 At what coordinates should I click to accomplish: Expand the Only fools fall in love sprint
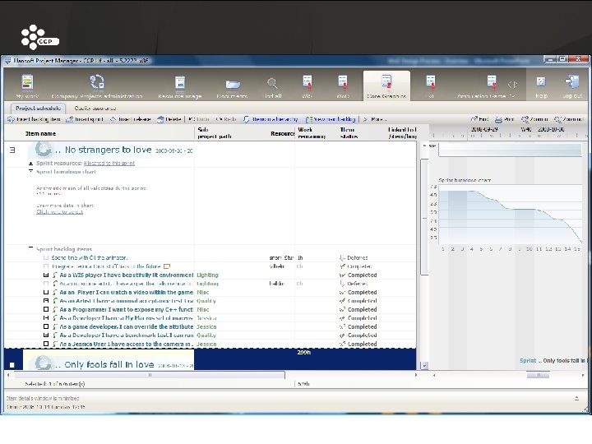(x=12, y=365)
